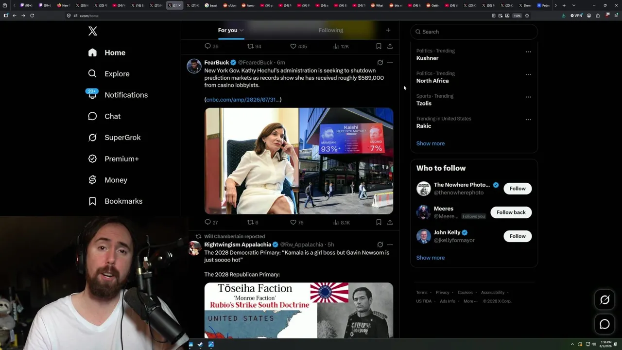The image size is (622, 350).
Task: Share the FearBuck post
Action: (x=390, y=222)
